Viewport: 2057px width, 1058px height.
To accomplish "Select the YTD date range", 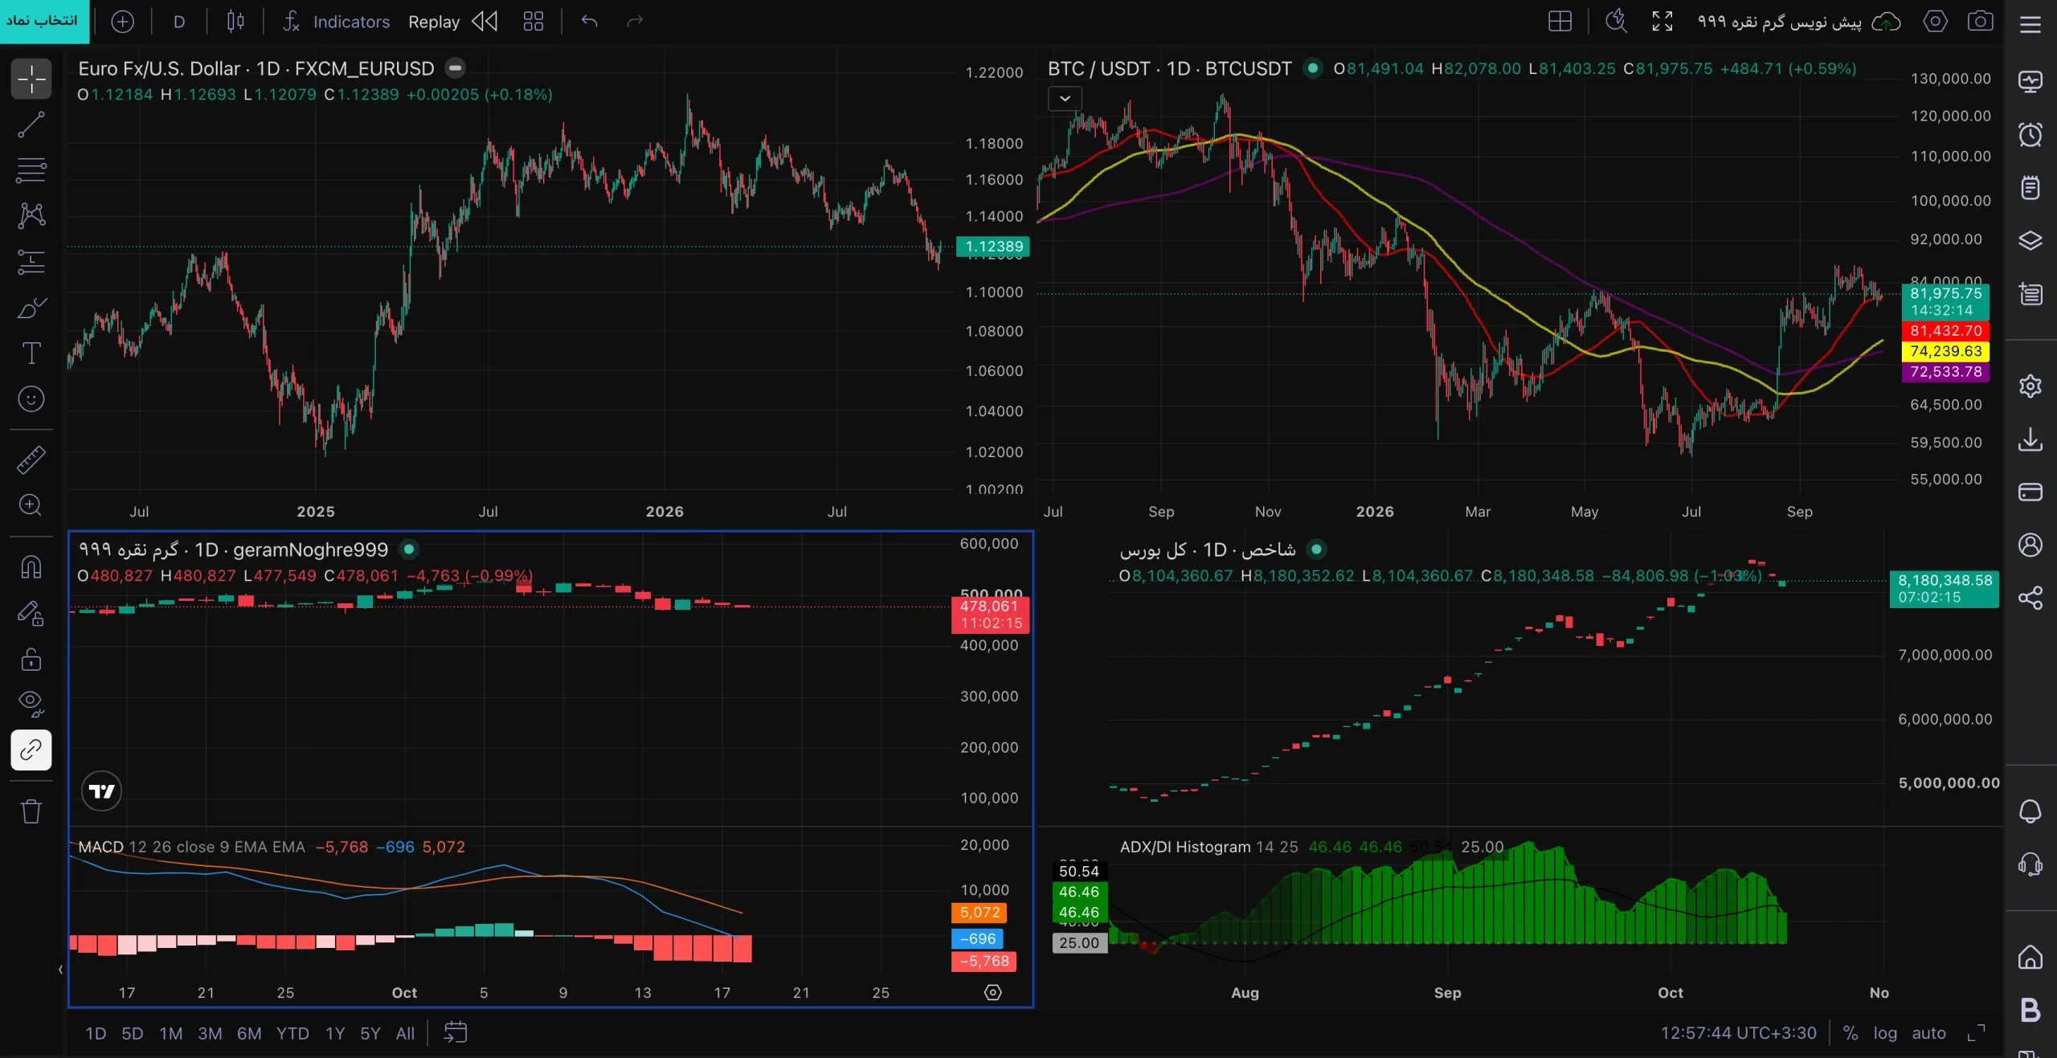I will coord(292,1034).
